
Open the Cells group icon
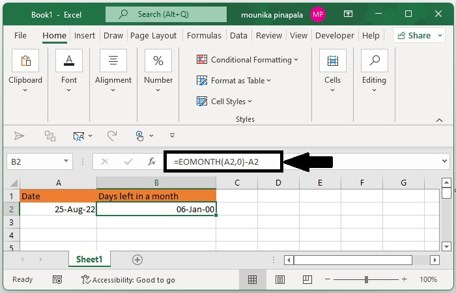tap(333, 61)
